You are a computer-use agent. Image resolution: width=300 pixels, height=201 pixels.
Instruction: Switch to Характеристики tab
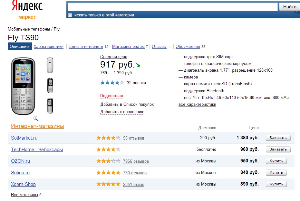click(x=49, y=46)
